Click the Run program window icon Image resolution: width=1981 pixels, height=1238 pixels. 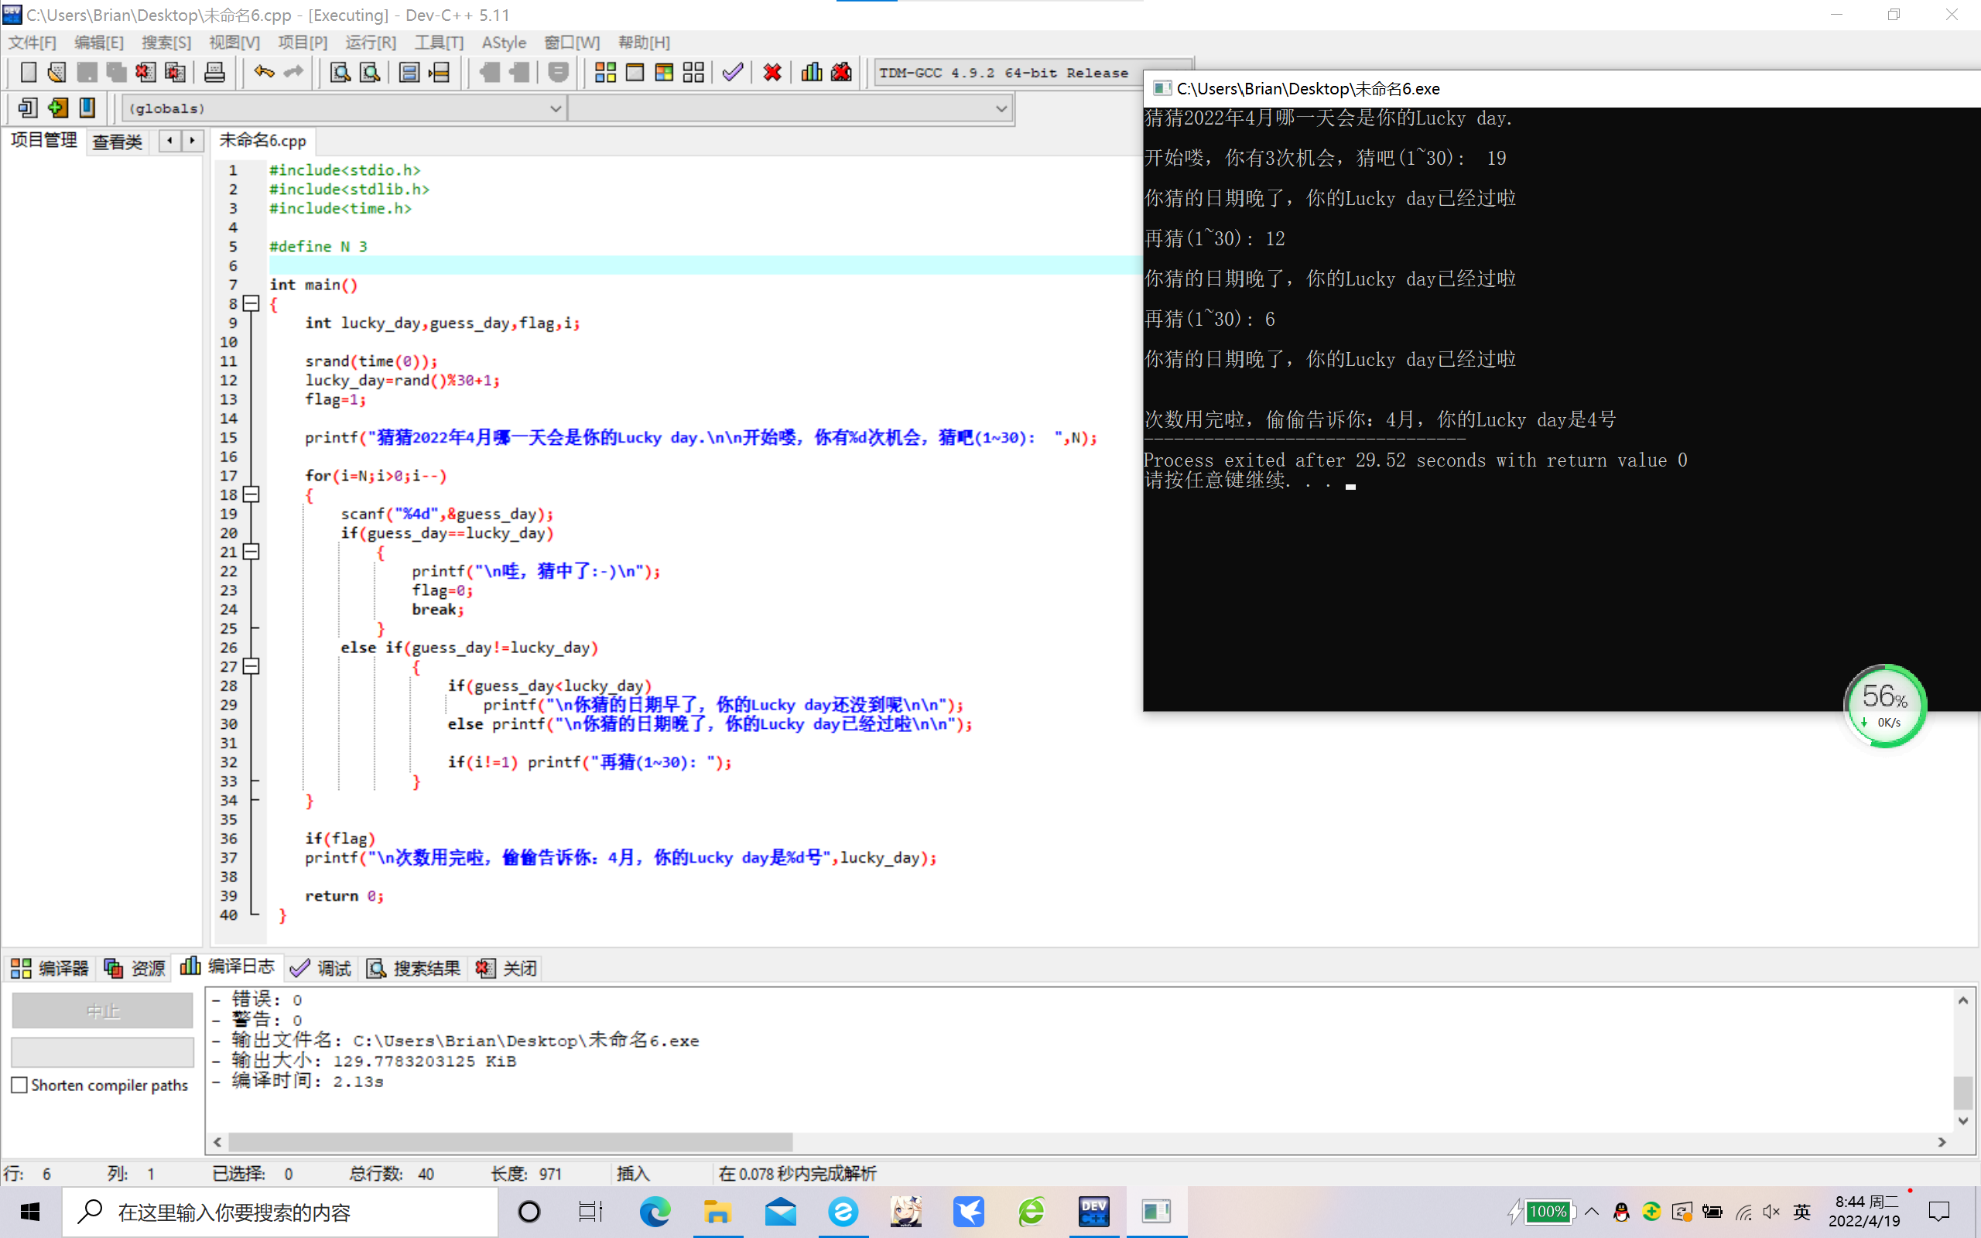[x=635, y=72]
